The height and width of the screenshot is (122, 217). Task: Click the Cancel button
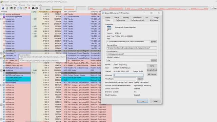click(x=155, y=101)
